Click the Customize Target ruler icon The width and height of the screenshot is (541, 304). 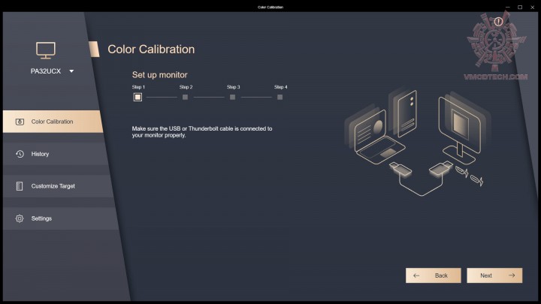20,186
